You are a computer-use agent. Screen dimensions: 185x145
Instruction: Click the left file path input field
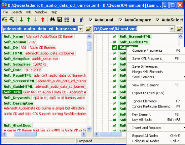pyautogui.click(x=40, y=29)
